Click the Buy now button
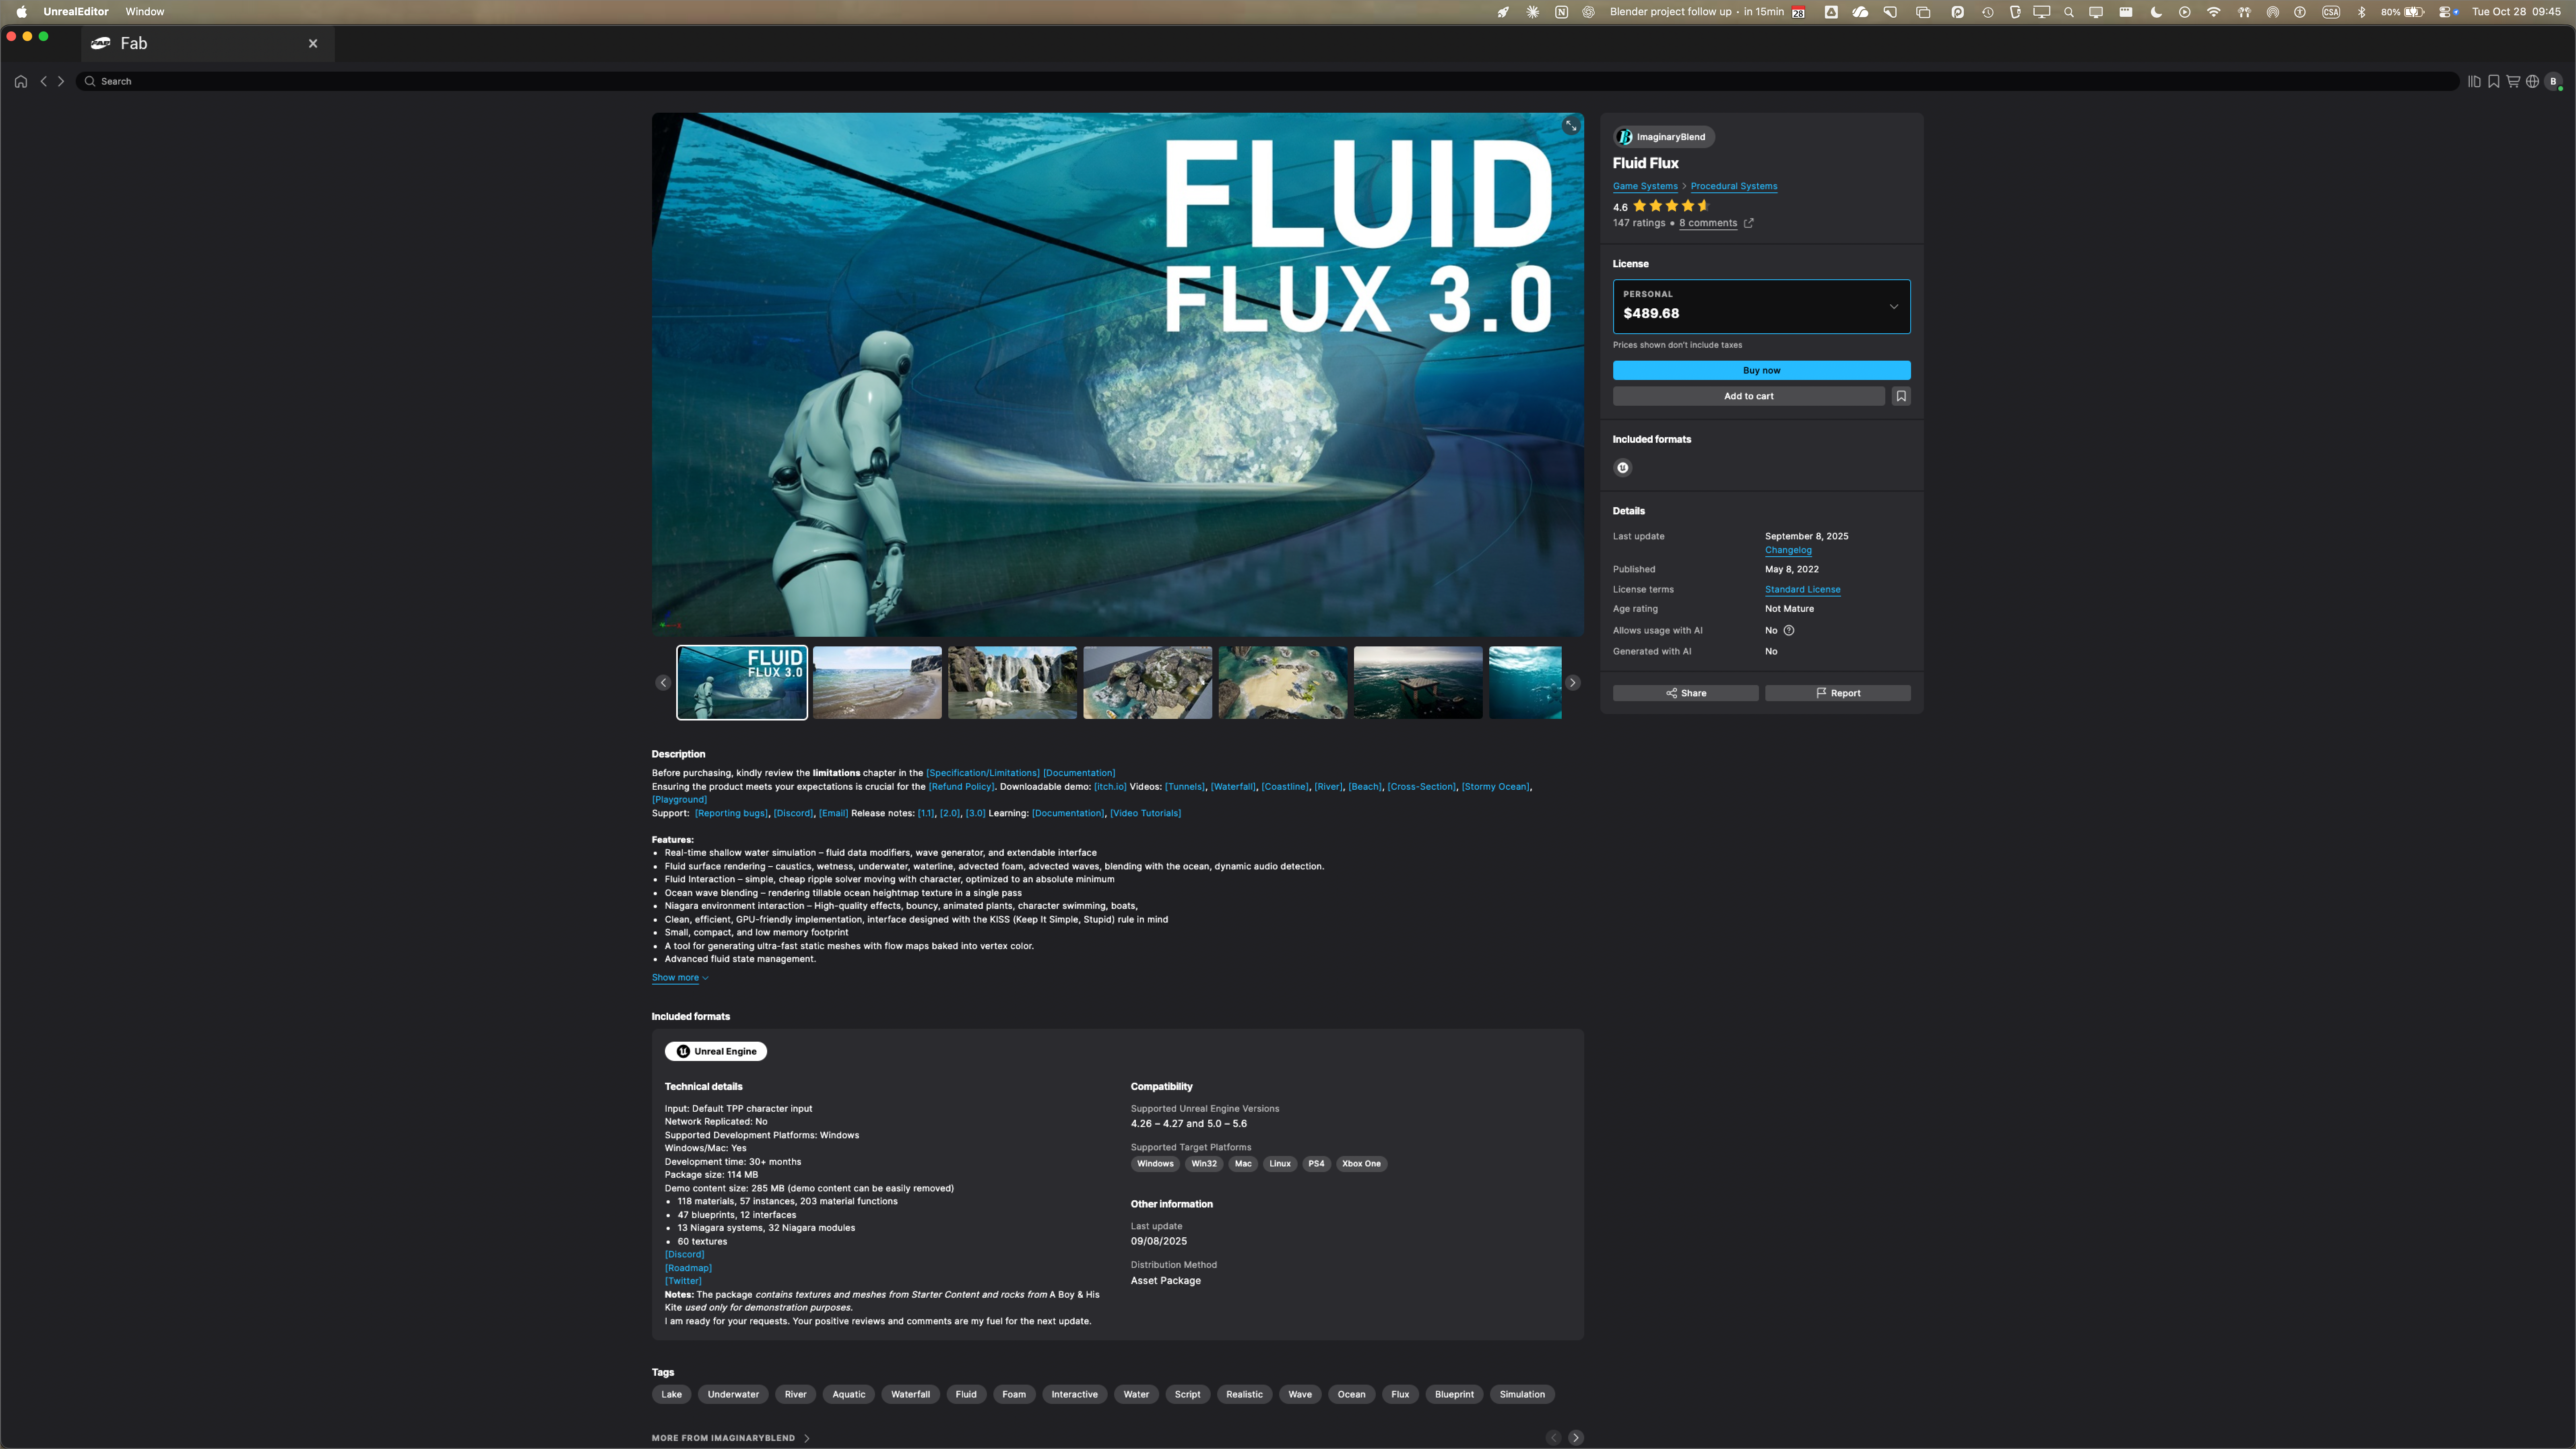The image size is (2576, 1449). coord(1761,371)
